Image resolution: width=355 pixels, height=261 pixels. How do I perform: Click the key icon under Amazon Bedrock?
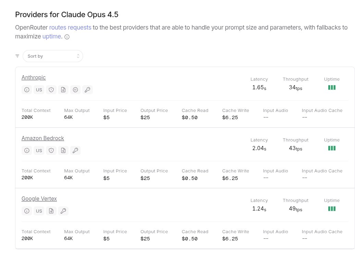(x=75, y=150)
